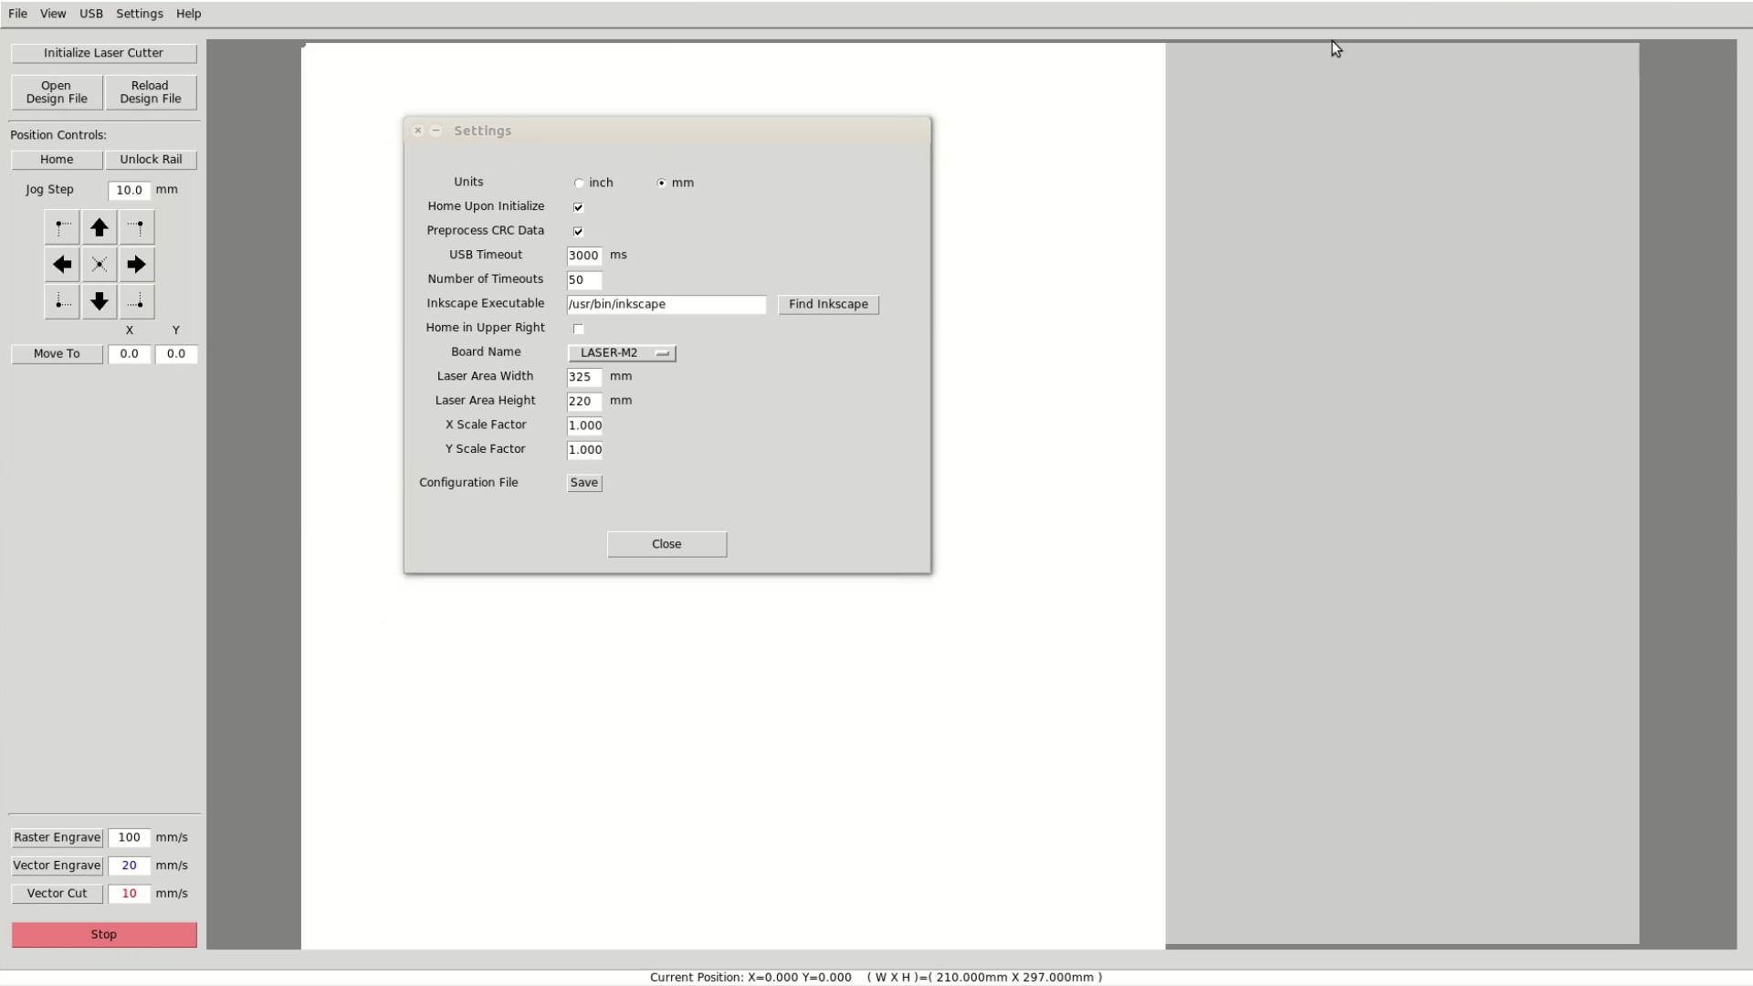Jog laser right with the right arrow
This screenshot has height=986, width=1753.
tap(137, 265)
